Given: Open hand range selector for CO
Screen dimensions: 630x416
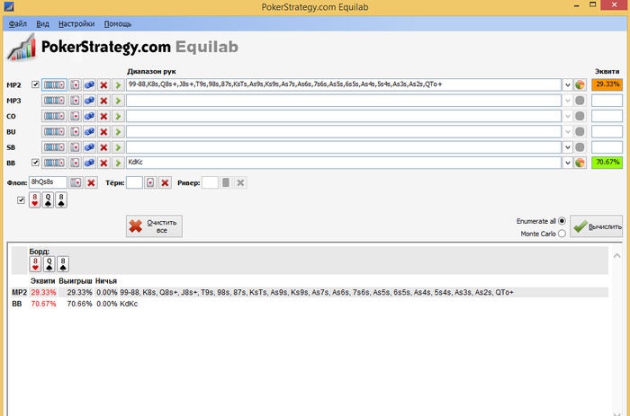Looking at the screenshot, I should coord(54,116).
